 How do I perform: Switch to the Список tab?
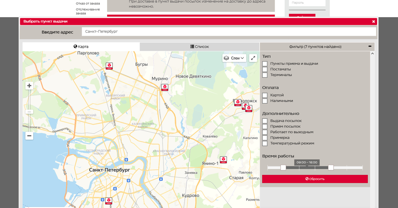(x=200, y=47)
